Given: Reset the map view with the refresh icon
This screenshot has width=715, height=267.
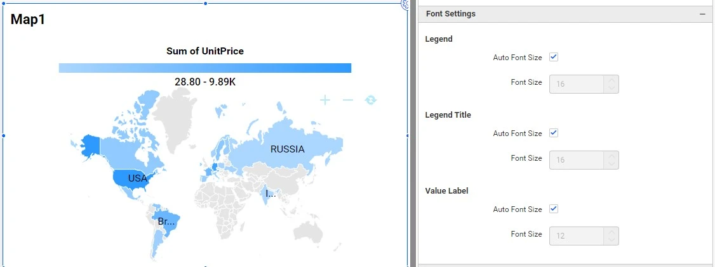Looking at the screenshot, I should [x=371, y=100].
